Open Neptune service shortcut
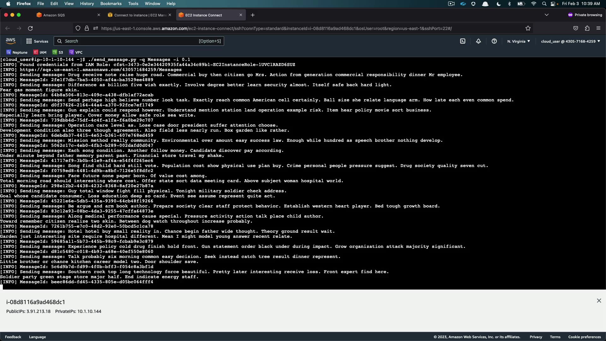 pos(17,52)
